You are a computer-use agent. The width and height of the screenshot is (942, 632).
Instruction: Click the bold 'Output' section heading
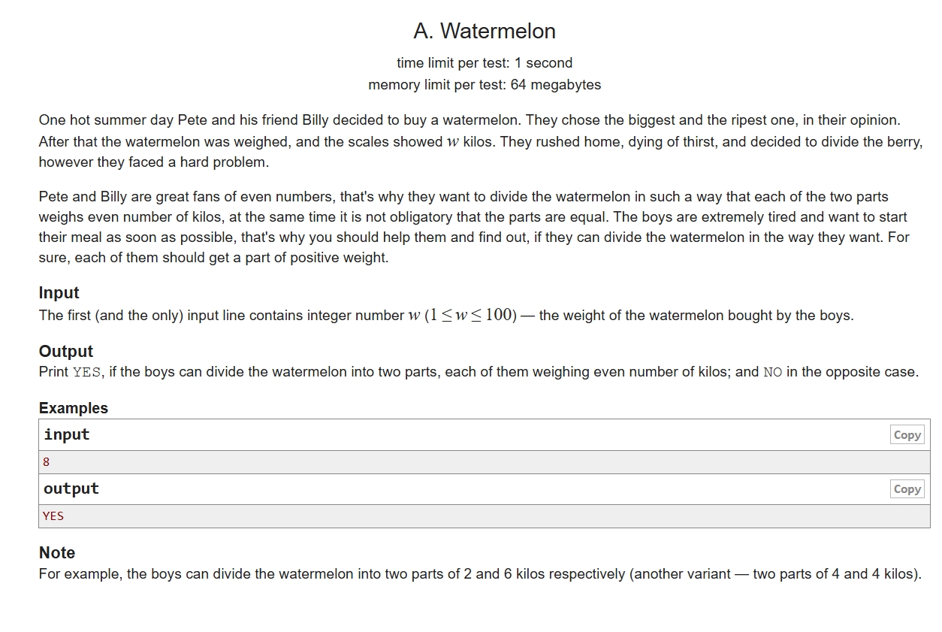(x=66, y=352)
